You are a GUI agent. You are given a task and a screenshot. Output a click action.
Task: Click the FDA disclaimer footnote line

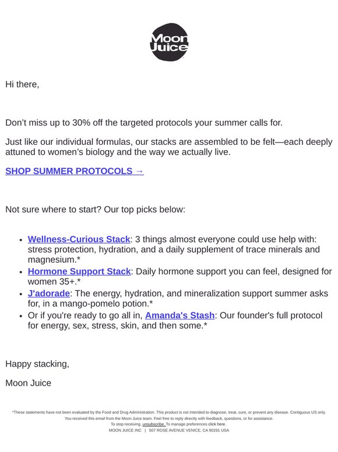click(169, 412)
